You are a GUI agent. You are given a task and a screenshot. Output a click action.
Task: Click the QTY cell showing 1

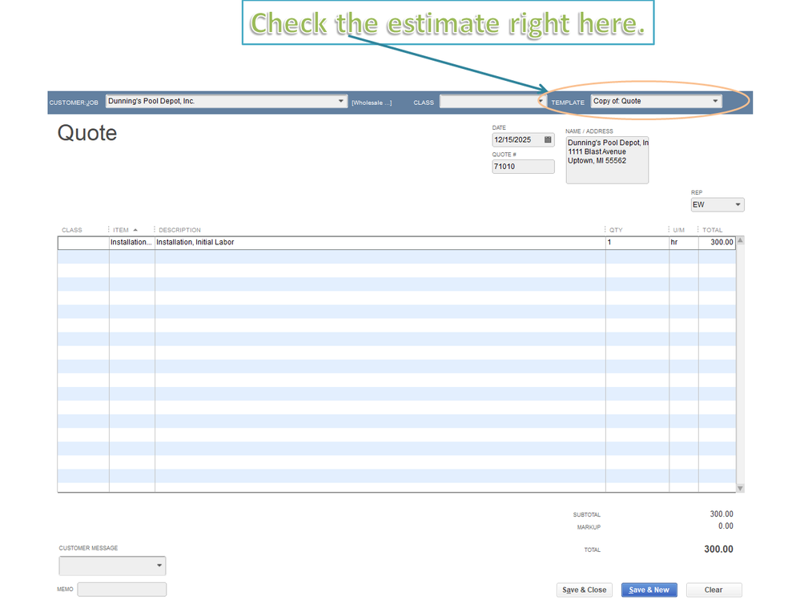637,243
